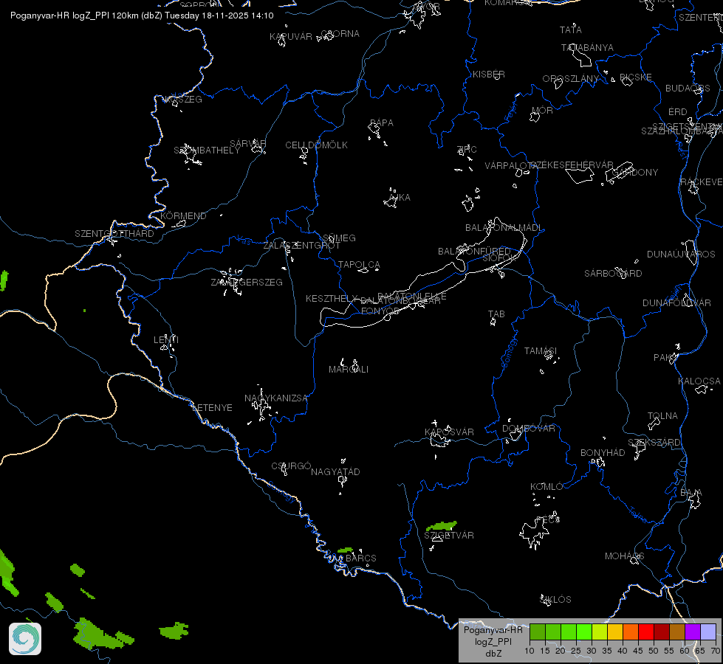Pick the 55–60 dBZ brown legend swatch
The width and height of the screenshot is (723, 664).
click(677, 632)
